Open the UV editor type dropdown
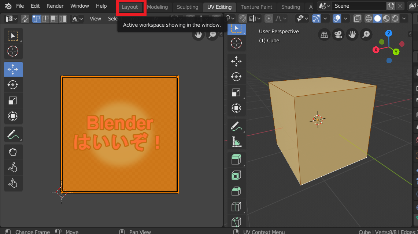The width and height of the screenshot is (418, 234). pos(11,19)
